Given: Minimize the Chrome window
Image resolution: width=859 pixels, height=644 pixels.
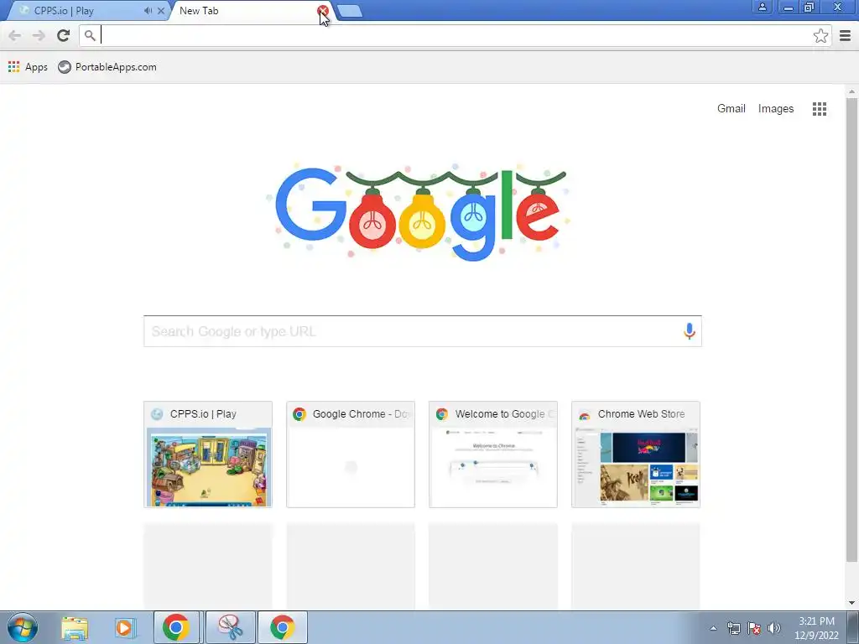Looking at the screenshot, I should point(788,7).
